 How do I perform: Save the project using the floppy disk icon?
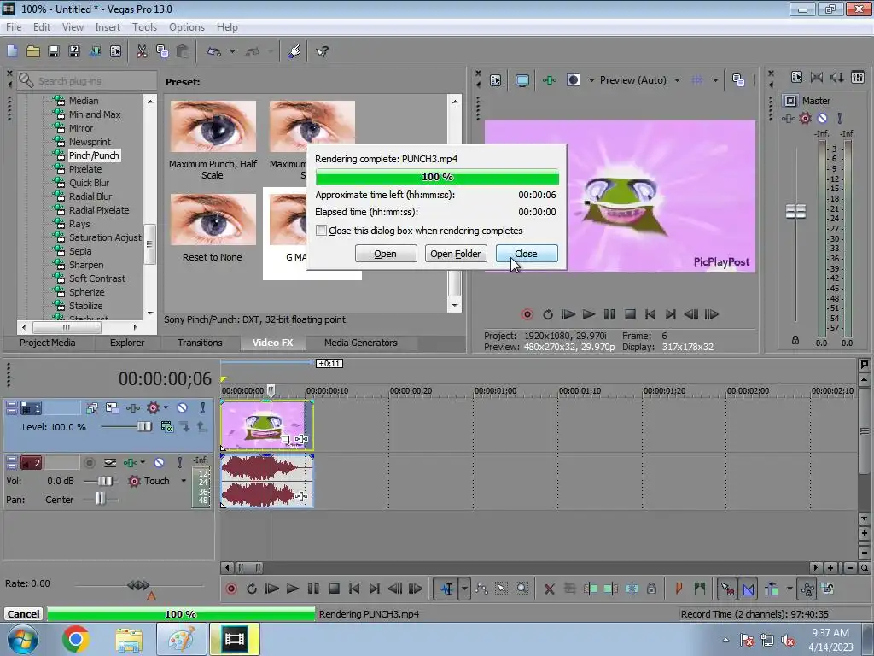[x=54, y=51]
